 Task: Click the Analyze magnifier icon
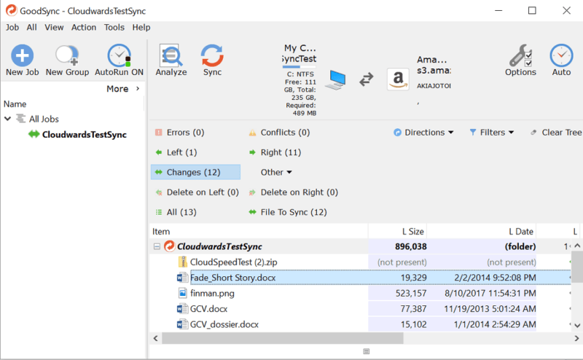coord(171,55)
